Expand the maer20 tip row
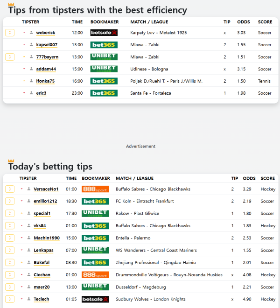Viewport: 280px width, 308px height. tap(10, 287)
